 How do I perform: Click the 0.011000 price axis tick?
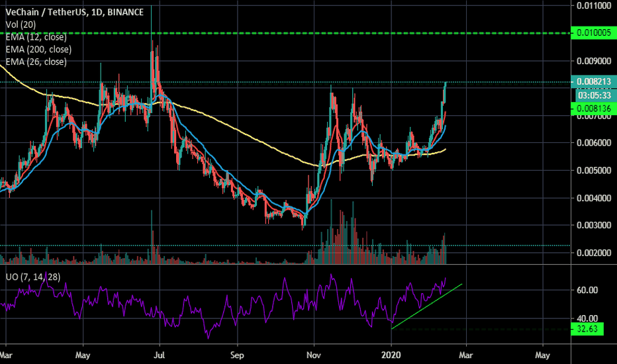point(594,6)
